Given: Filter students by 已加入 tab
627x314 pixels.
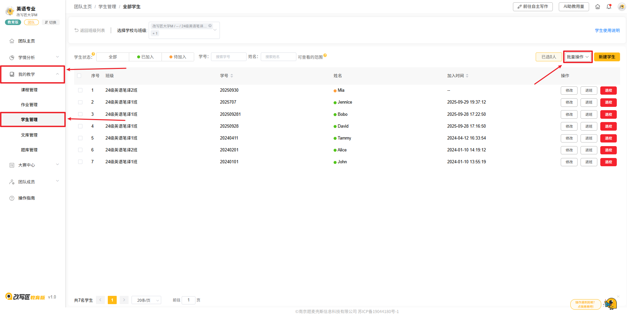Looking at the screenshot, I should tap(145, 57).
